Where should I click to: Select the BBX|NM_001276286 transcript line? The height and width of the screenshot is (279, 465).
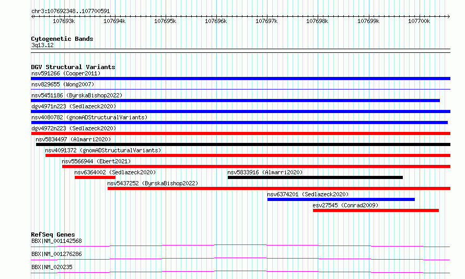(x=240, y=259)
